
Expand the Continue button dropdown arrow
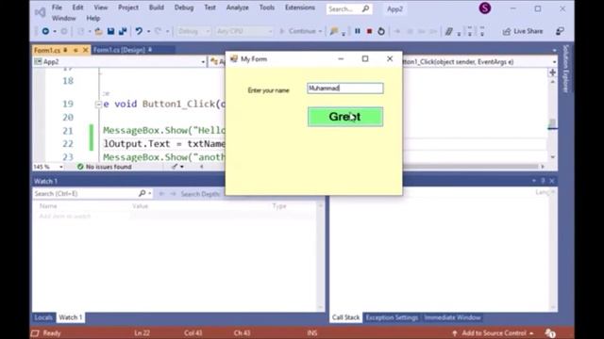320,31
